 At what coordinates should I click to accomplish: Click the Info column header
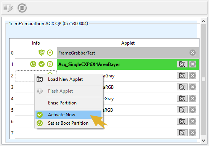pos(36,43)
